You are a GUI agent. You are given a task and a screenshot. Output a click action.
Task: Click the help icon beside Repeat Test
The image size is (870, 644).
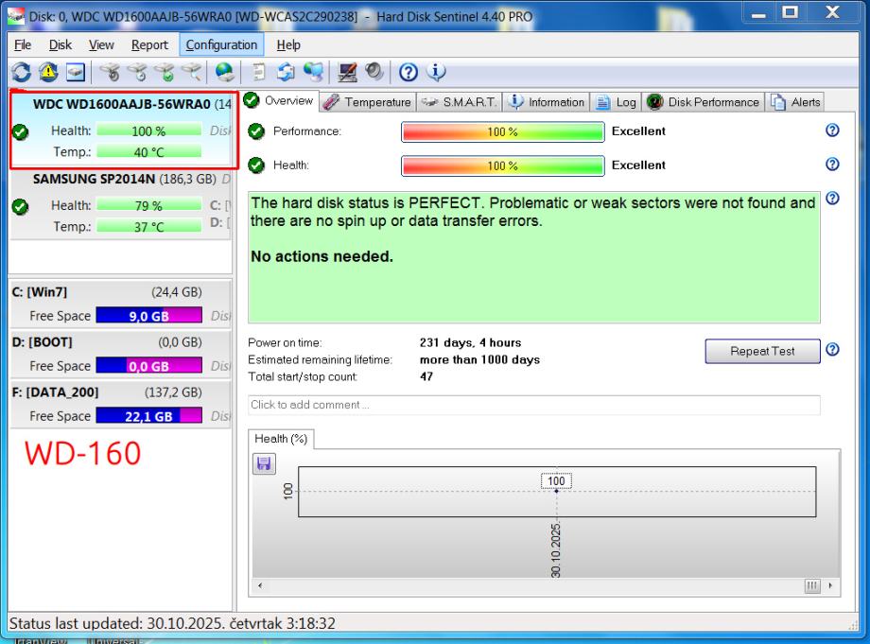point(832,350)
